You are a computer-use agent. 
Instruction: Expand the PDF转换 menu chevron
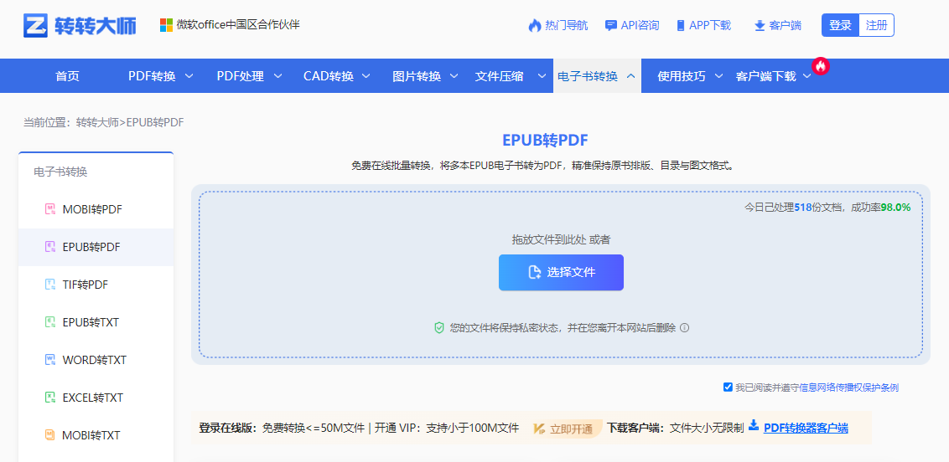[189, 76]
